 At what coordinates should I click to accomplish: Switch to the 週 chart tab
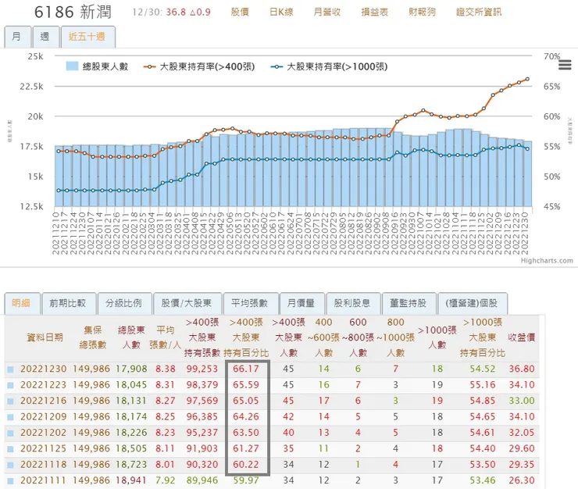click(x=45, y=37)
